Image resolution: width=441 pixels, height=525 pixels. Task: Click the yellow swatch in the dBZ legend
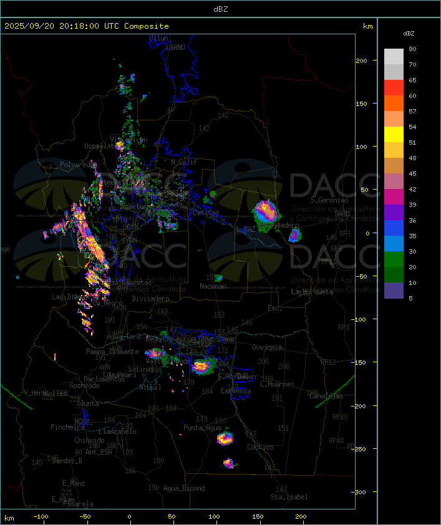click(x=394, y=135)
